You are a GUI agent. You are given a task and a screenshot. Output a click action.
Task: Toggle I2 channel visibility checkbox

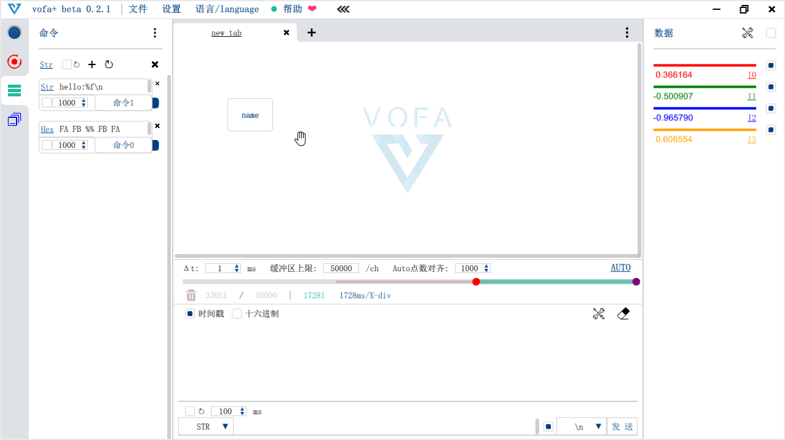771,108
